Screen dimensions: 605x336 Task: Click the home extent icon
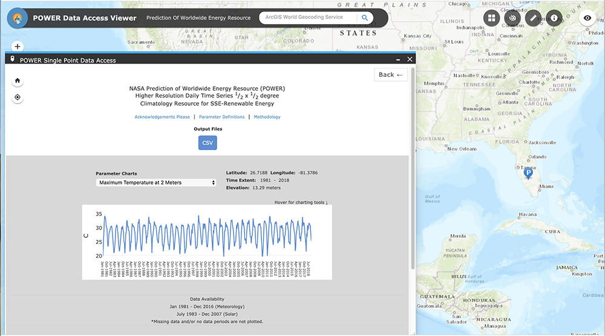18,81
